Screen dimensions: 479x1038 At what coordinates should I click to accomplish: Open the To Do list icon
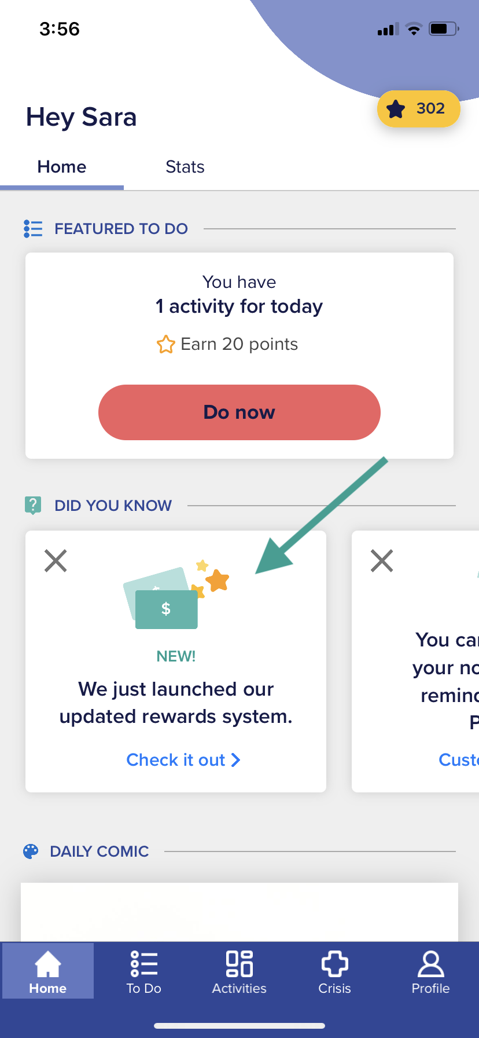tap(144, 964)
